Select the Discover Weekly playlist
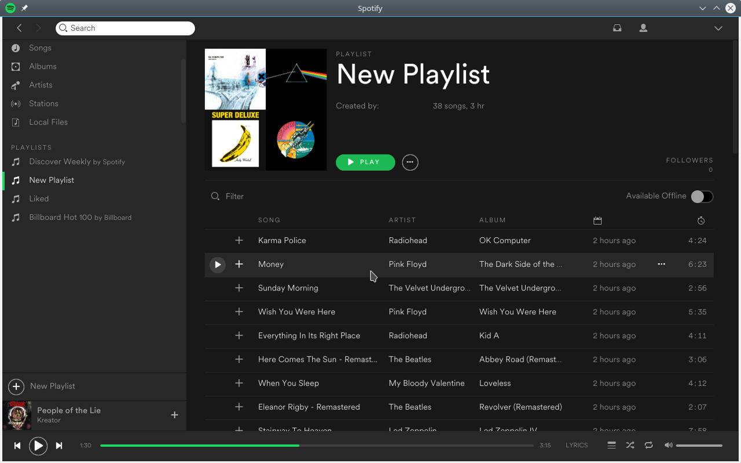The image size is (741, 463). click(x=77, y=161)
